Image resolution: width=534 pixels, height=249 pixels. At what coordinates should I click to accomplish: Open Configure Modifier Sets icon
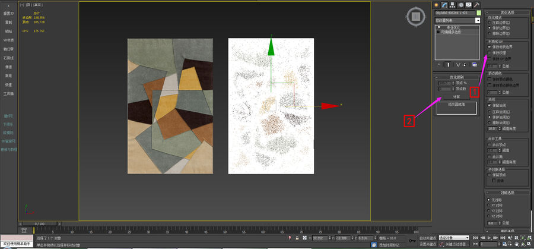[475, 64]
